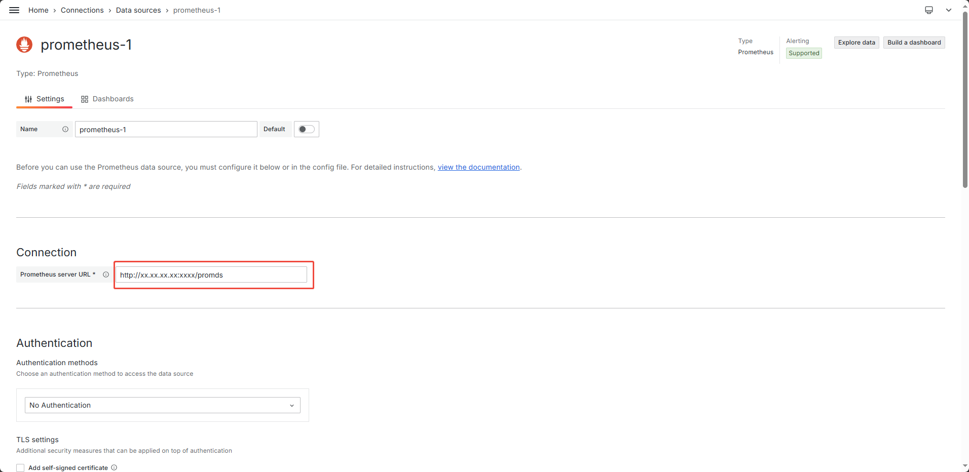Expand the No Authentication dropdown

tap(162, 405)
